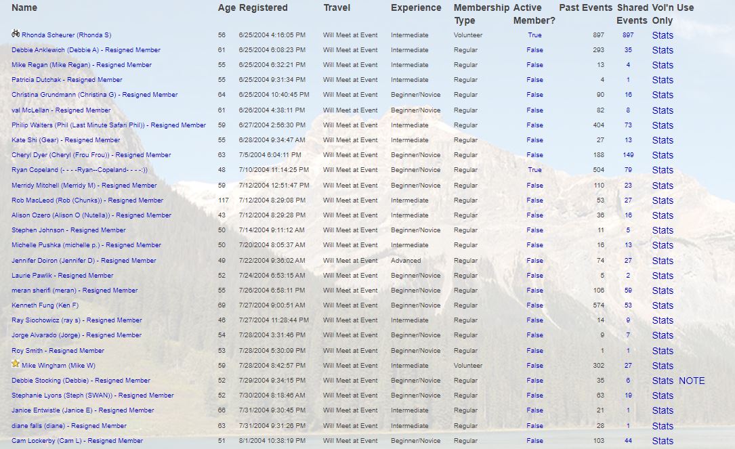Image resolution: width=735 pixels, height=449 pixels.
Task: Click Active Member False value for Debbie Anklewich
Action: (534, 50)
